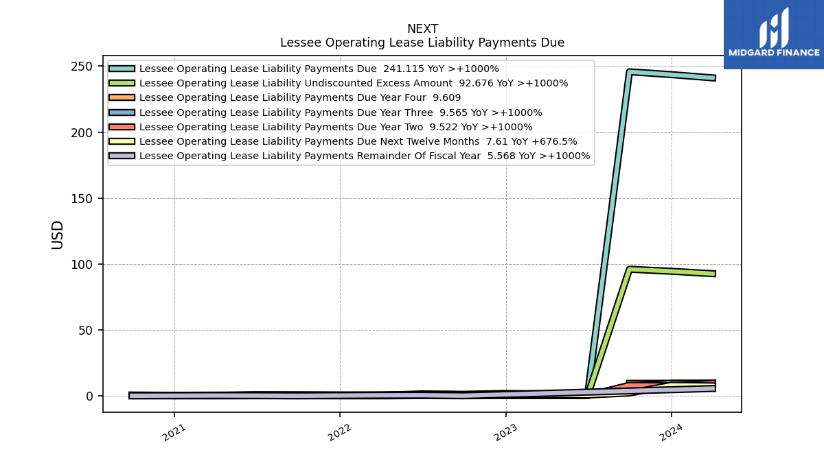Click the chart title 'NEXT'
The width and height of the screenshot is (824, 463).
click(422, 29)
